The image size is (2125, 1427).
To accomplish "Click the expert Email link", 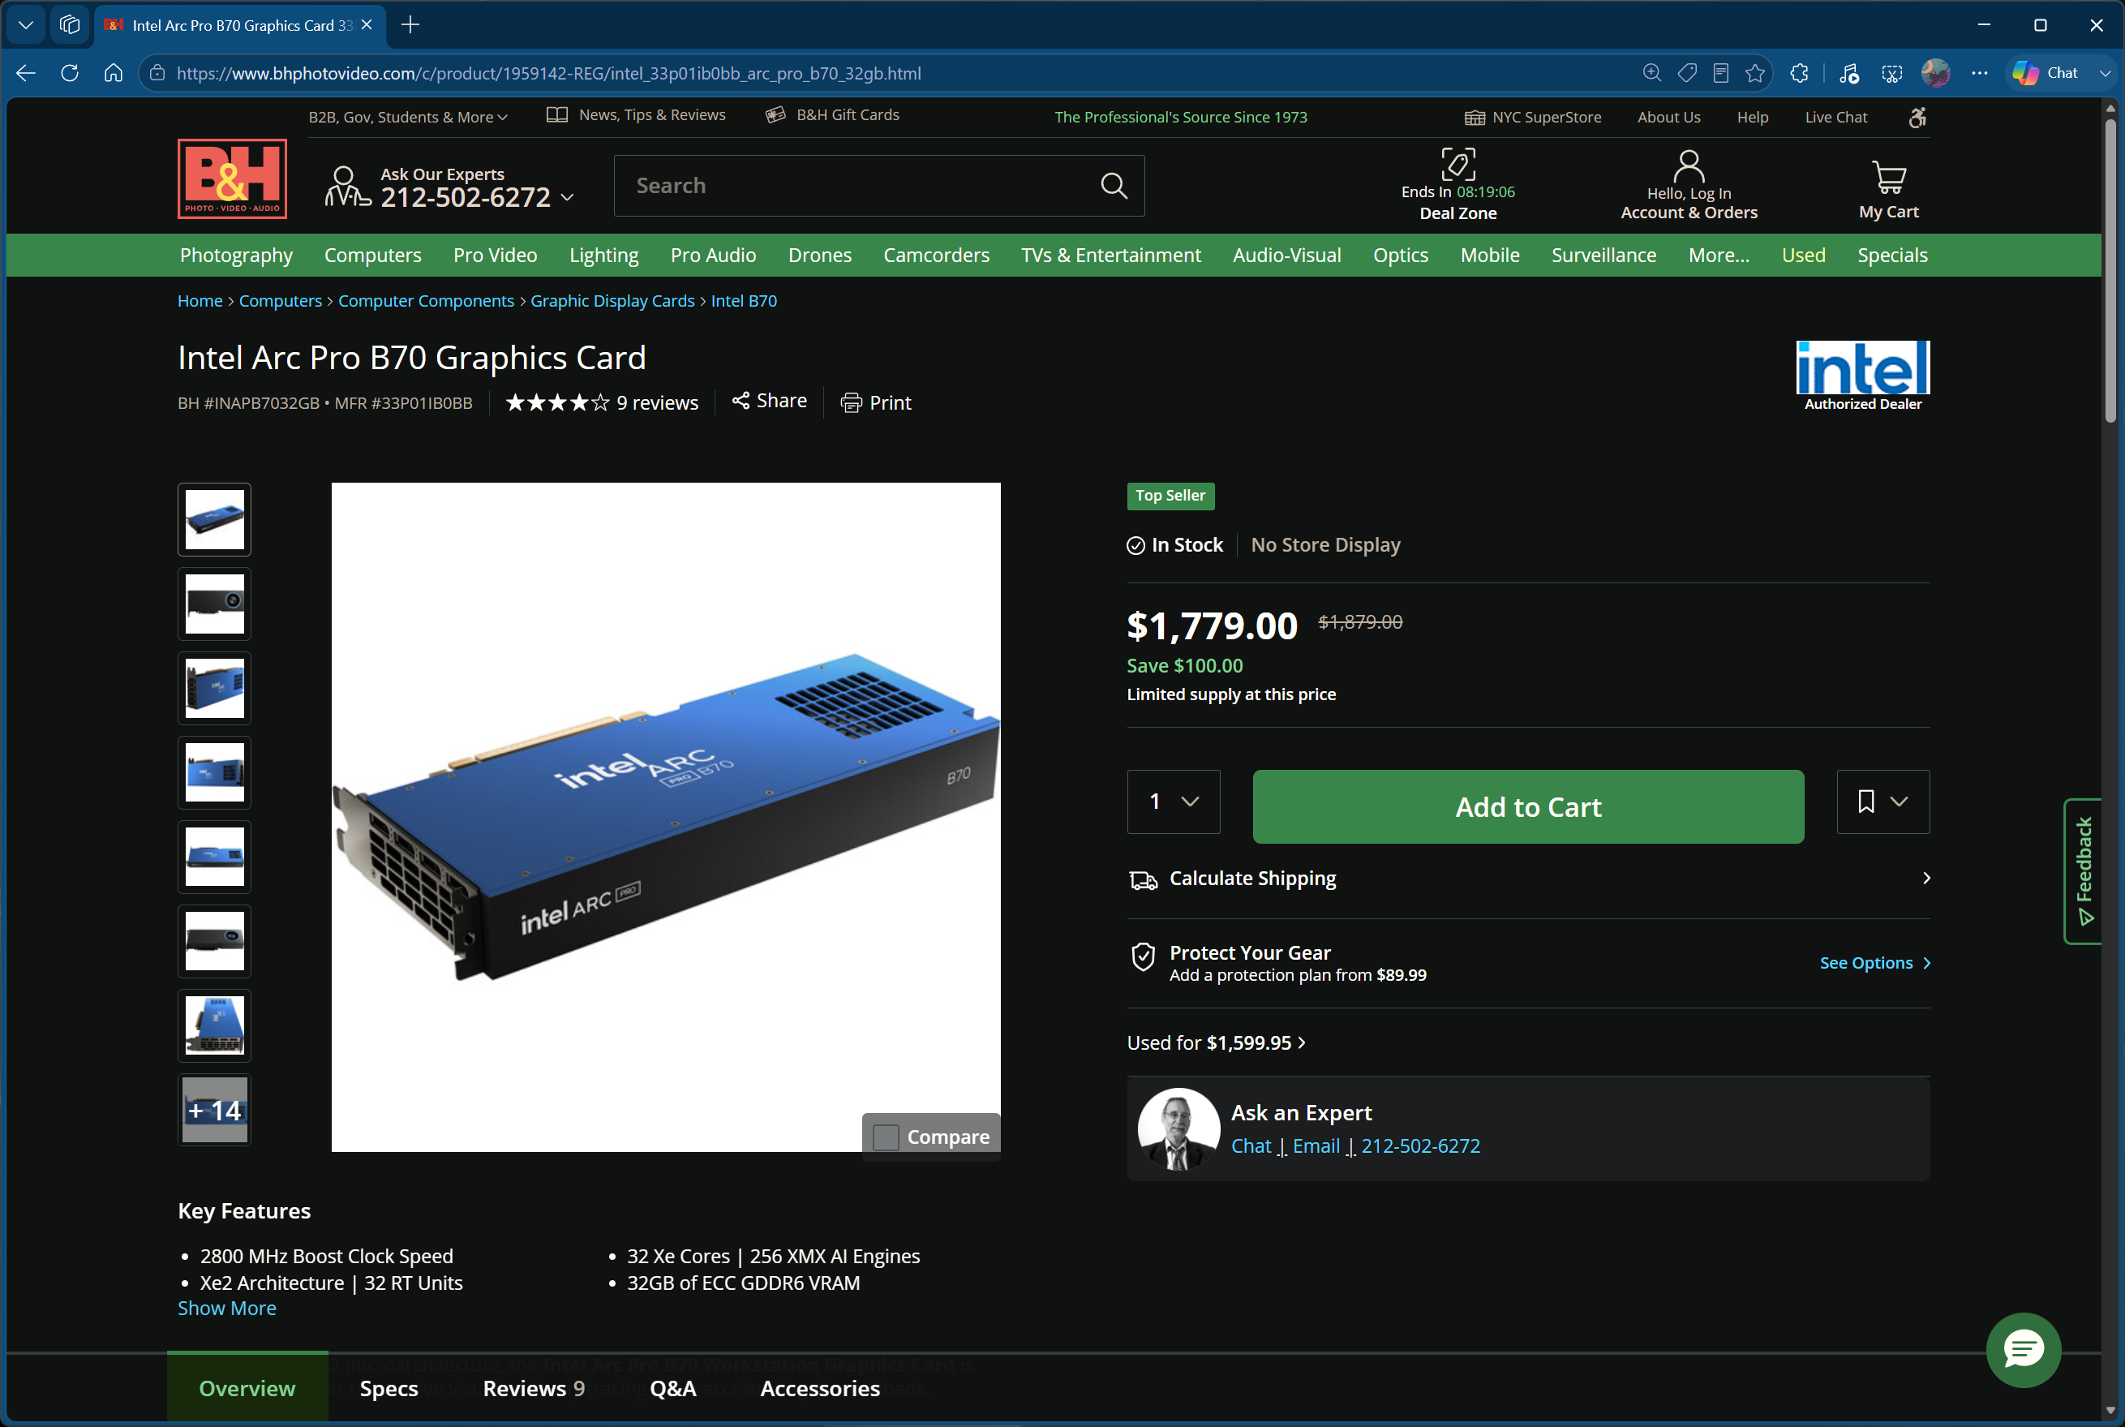I will coord(1316,1145).
